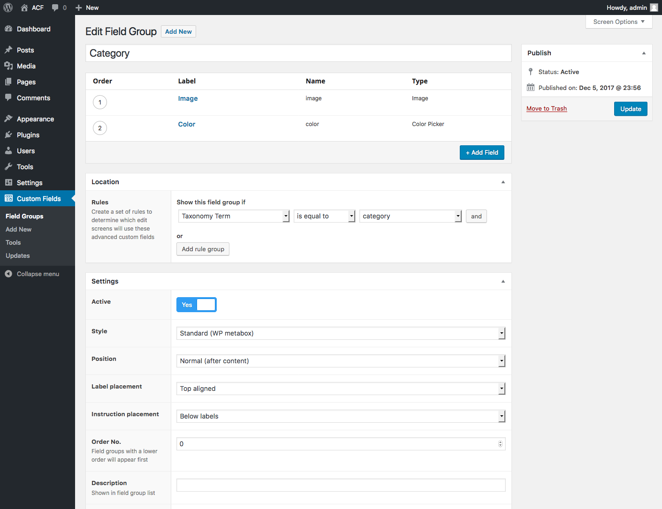Viewport: 662px width, 509px height.
Task: Click the Category field group title input
Action: pyautogui.click(x=298, y=53)
